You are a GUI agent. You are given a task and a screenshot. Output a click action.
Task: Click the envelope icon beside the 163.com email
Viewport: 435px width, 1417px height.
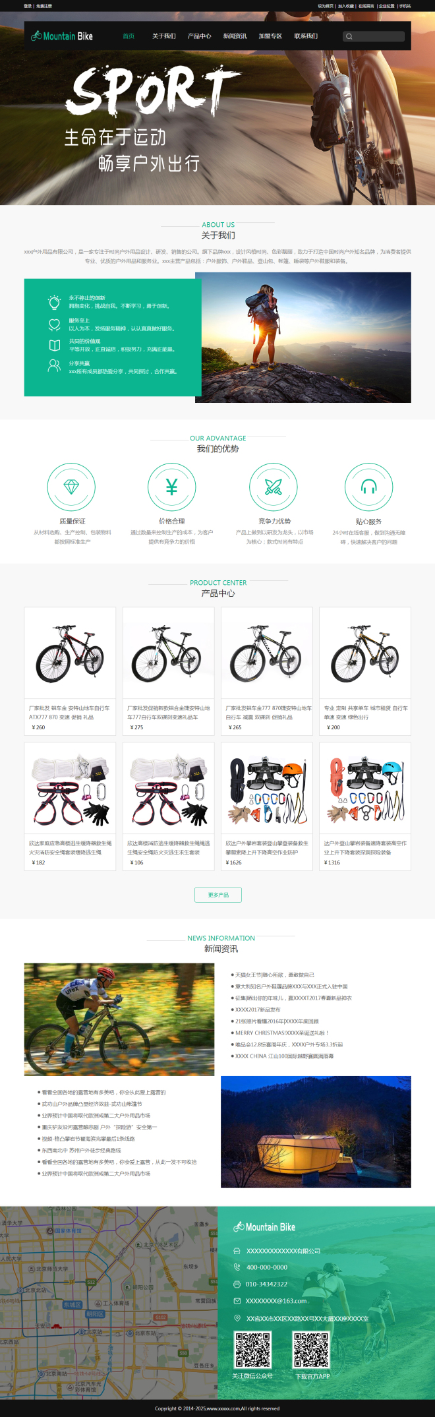tap(237, 1301)
